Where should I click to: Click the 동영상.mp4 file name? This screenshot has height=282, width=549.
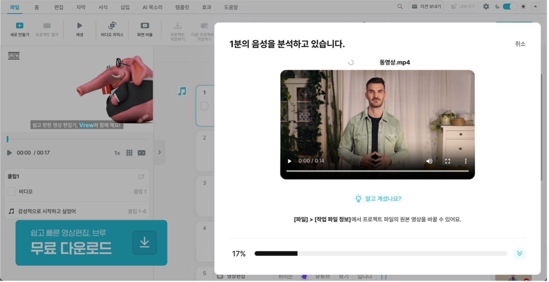pyautogui.click(x=395, y=62)
